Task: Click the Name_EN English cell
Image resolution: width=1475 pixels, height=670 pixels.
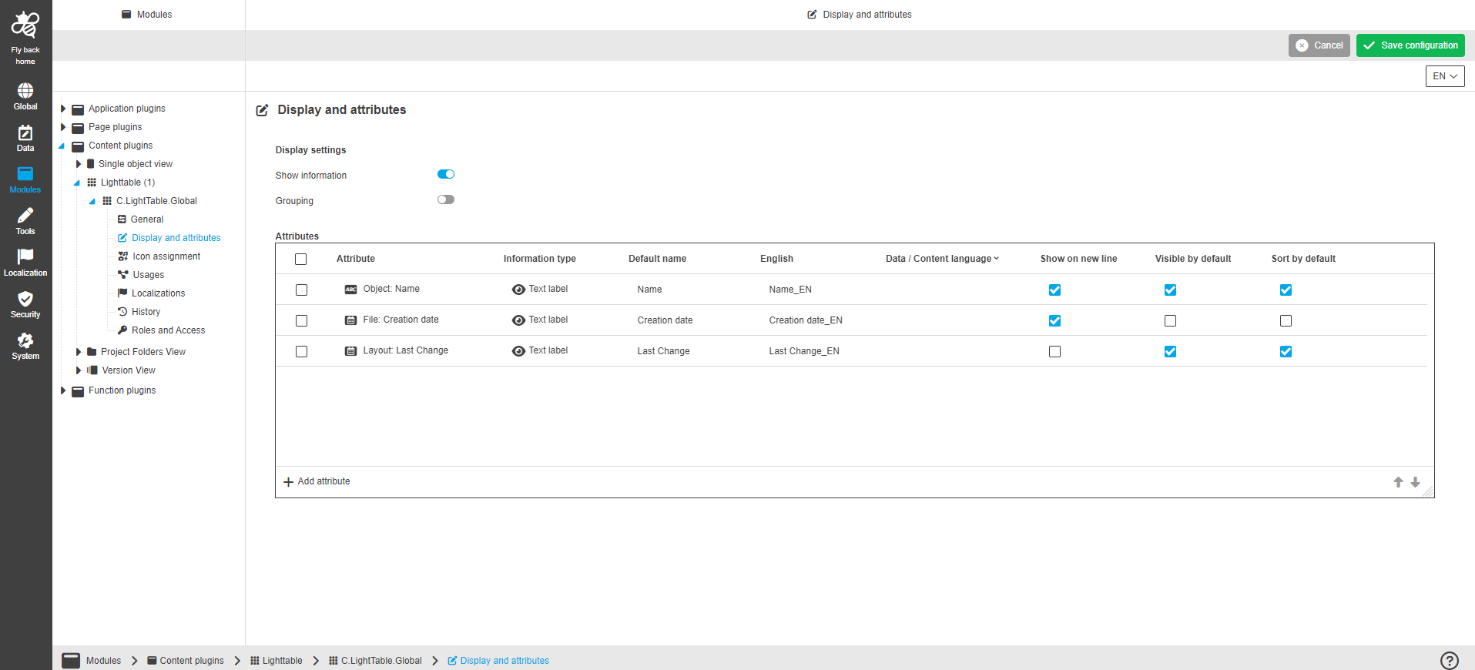Action: tap(790, 290)
